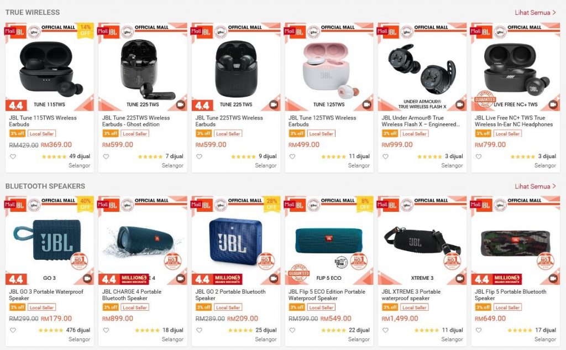
Task: Click video icon on Tune 125TWS card
Action: click(367, 105)
